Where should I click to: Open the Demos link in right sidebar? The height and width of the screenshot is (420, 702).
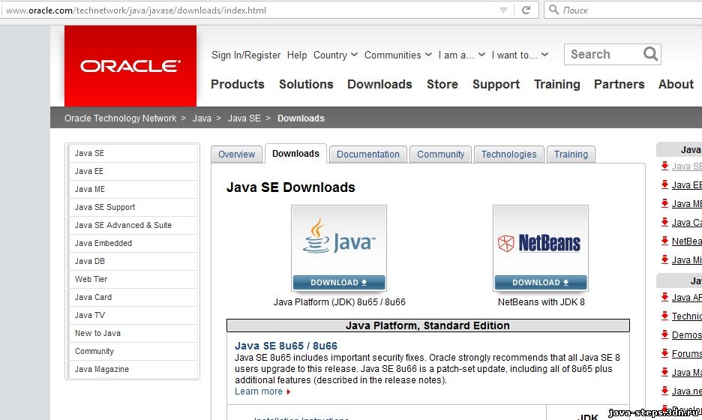(687, 335)
